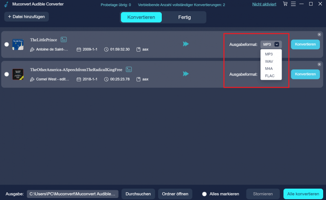Choose M4A from the format list
Viewport: 326px width, 200px height.
pos(269,69)
